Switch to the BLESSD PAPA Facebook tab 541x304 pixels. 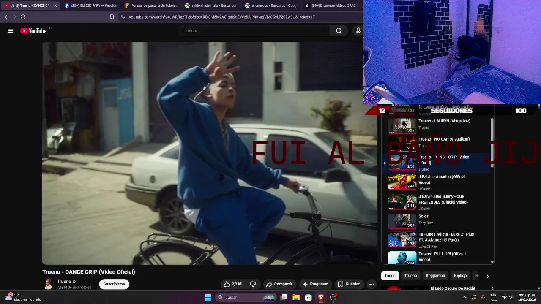point(90,5)
